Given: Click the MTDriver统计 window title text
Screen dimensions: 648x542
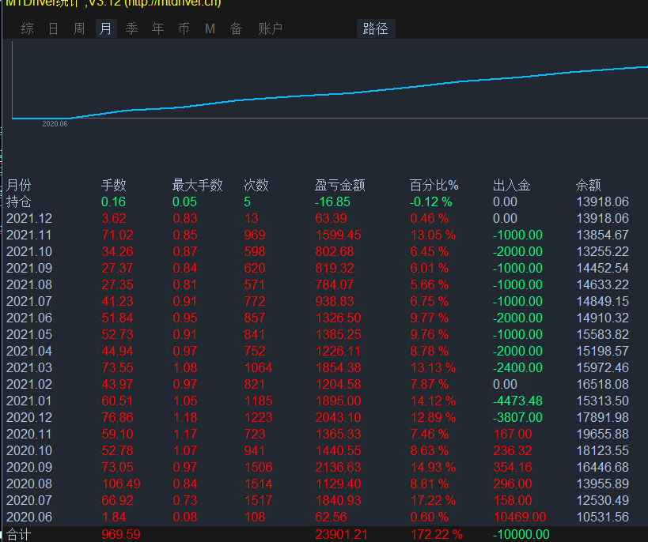Looking at the screenshot, I should [x=113, y=3].
